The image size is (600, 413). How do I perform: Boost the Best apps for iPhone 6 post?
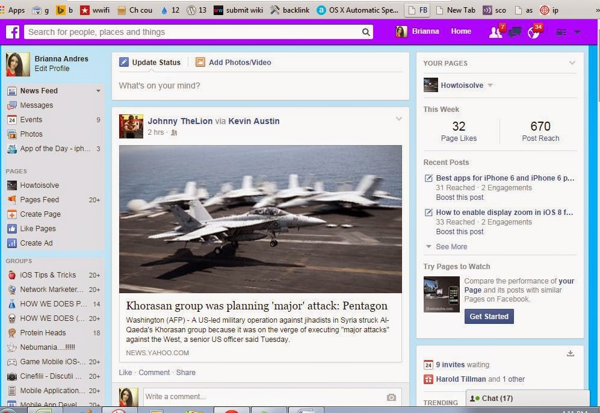click(x=460, y=197)
